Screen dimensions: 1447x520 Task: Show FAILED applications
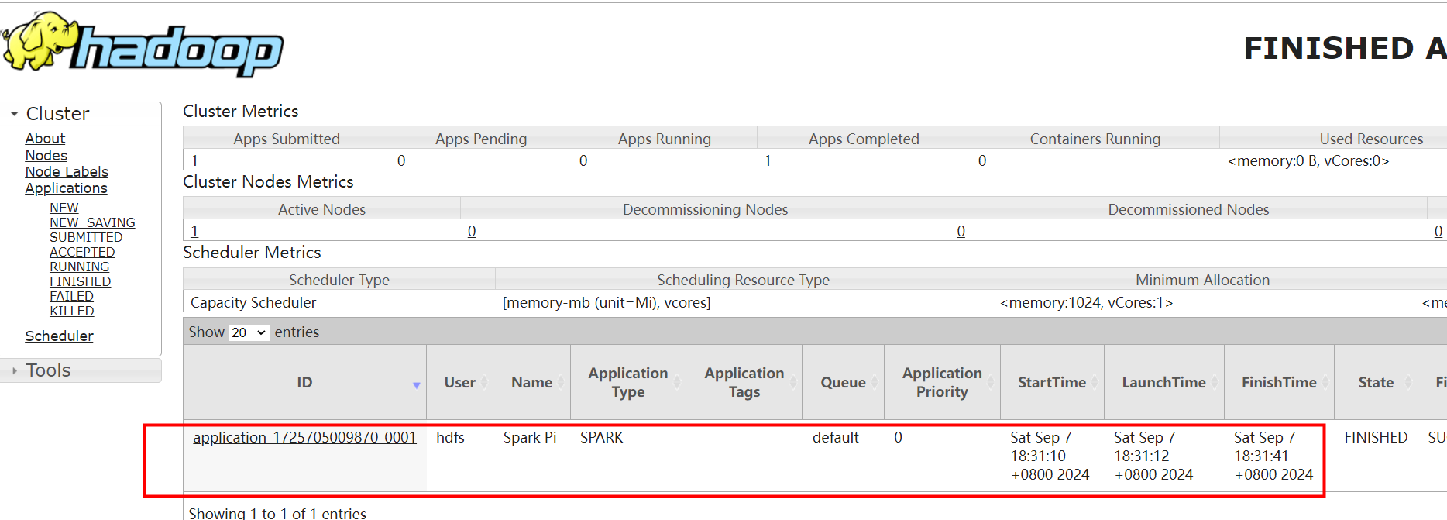point(71,296)
